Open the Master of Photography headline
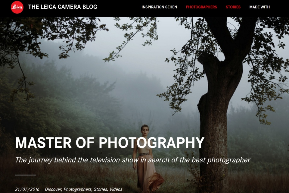The image size is (289, 193). pos(110,143)
